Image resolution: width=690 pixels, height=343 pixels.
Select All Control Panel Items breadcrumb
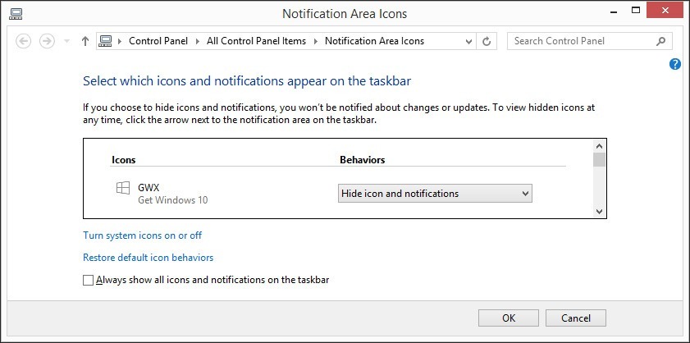click(x=256, y=41)
